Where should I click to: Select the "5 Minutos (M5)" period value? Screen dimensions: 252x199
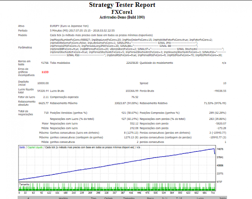pos(59,31)
